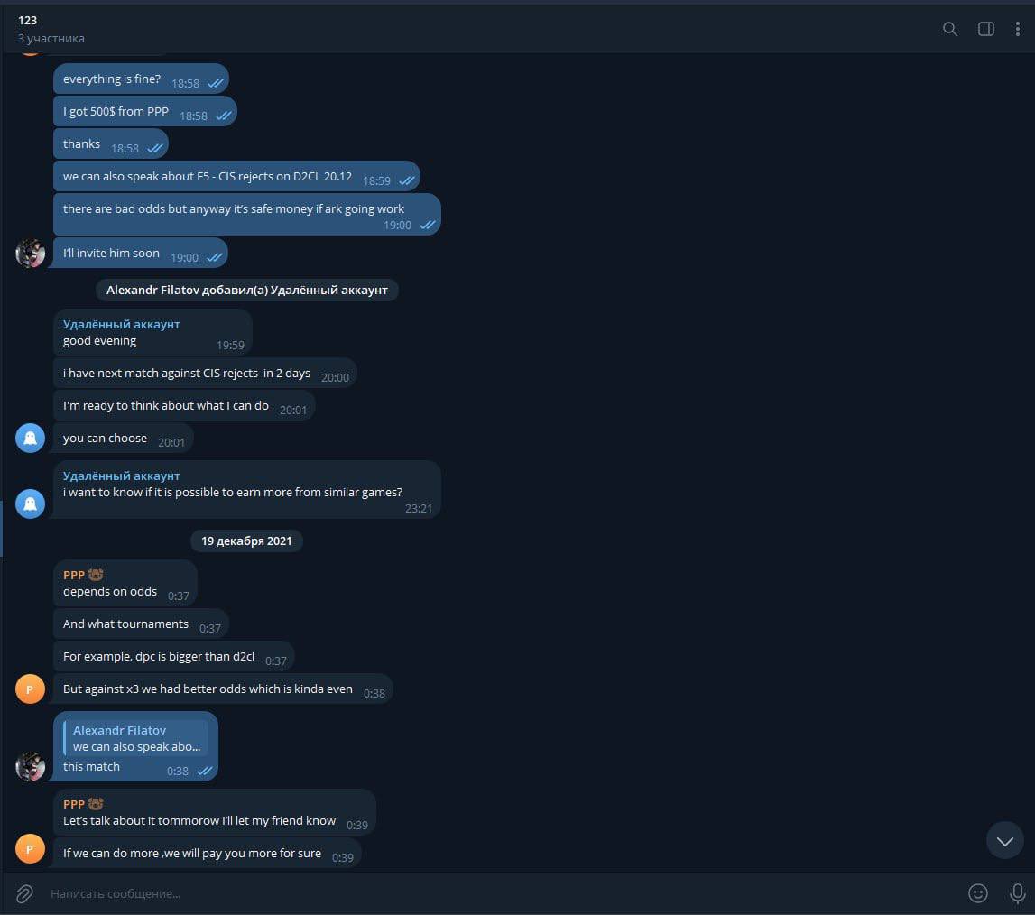Screen dimensions: 1035x915
Task: Open the emoji picker smiley icon
Action: pos(977,893)
